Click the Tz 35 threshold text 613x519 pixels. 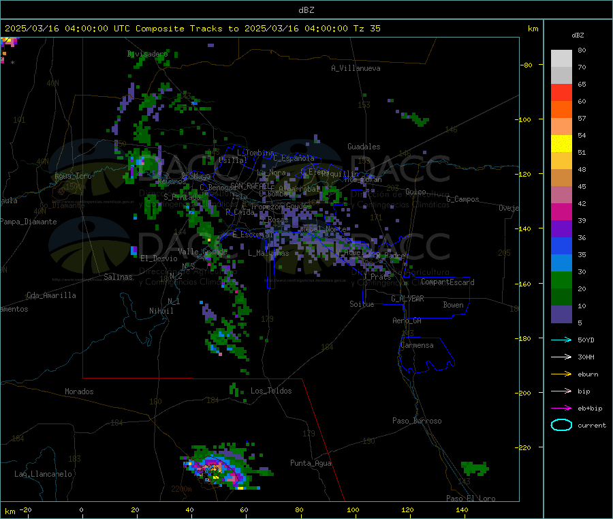click(x=366, y=29)
